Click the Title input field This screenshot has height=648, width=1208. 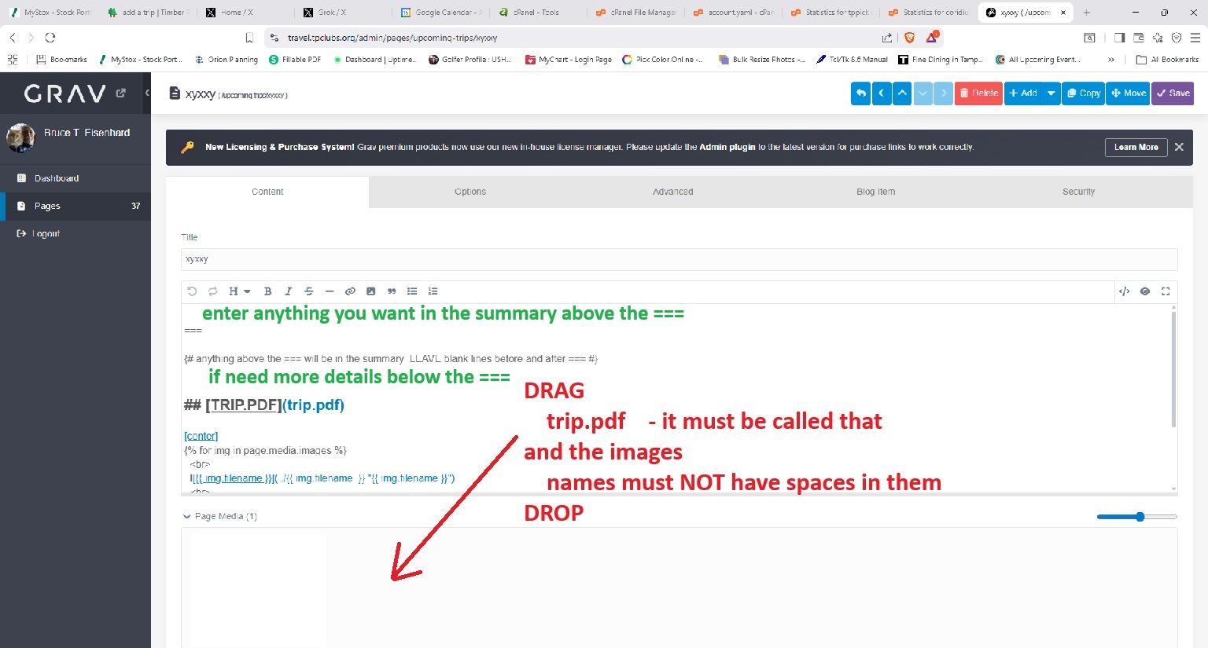(679, 259)
